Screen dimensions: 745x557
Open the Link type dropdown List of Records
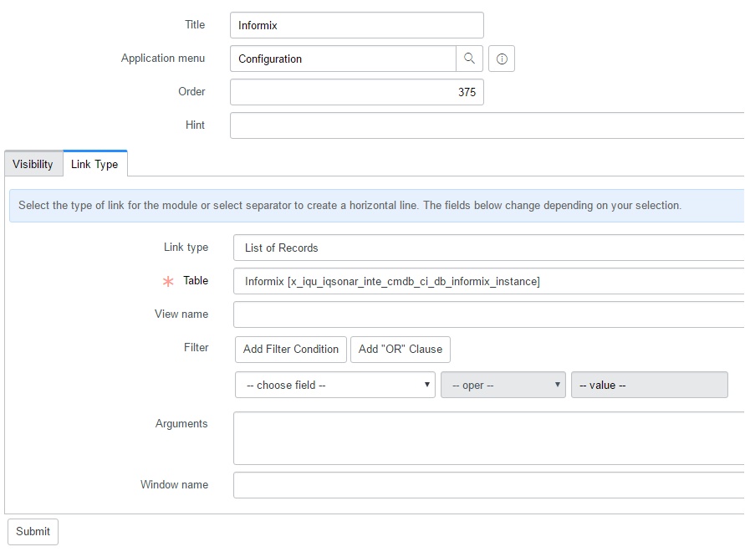[x=489, y=248]
